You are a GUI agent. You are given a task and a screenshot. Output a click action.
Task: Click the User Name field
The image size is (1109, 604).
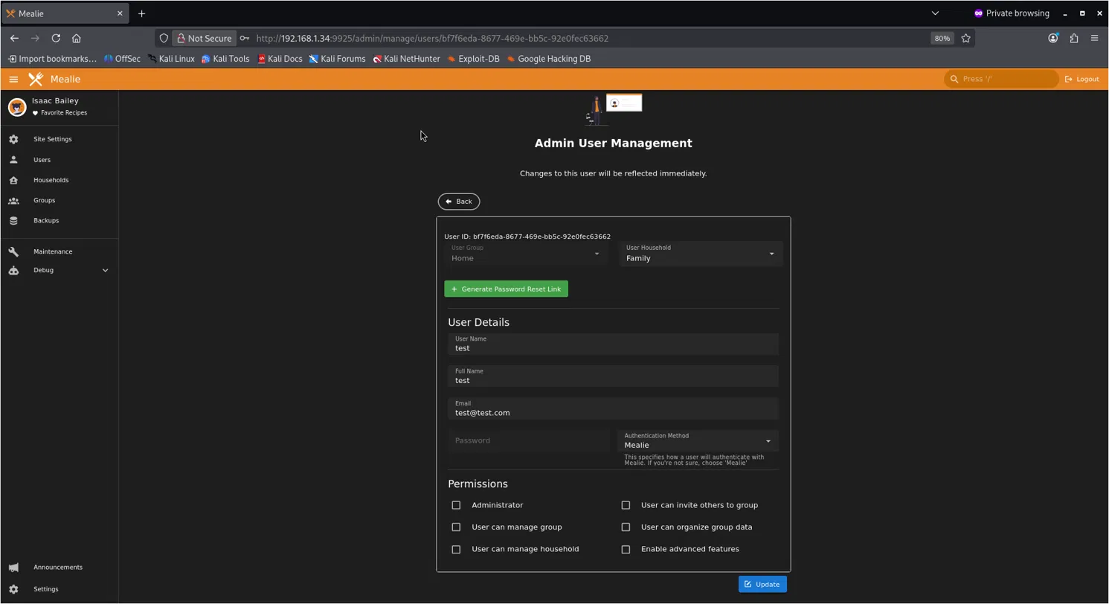pyautogui.click(x=613, y=344)
